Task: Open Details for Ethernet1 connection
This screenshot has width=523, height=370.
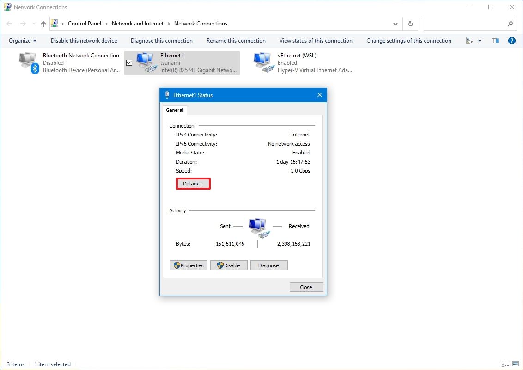Action: click(x=193, y=184)
